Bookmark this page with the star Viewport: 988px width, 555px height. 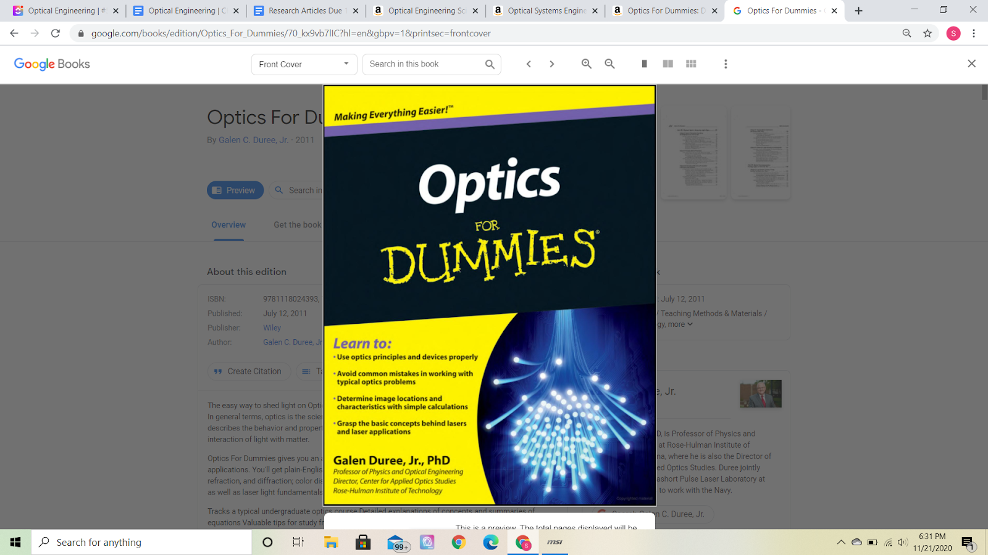[927, 33]
